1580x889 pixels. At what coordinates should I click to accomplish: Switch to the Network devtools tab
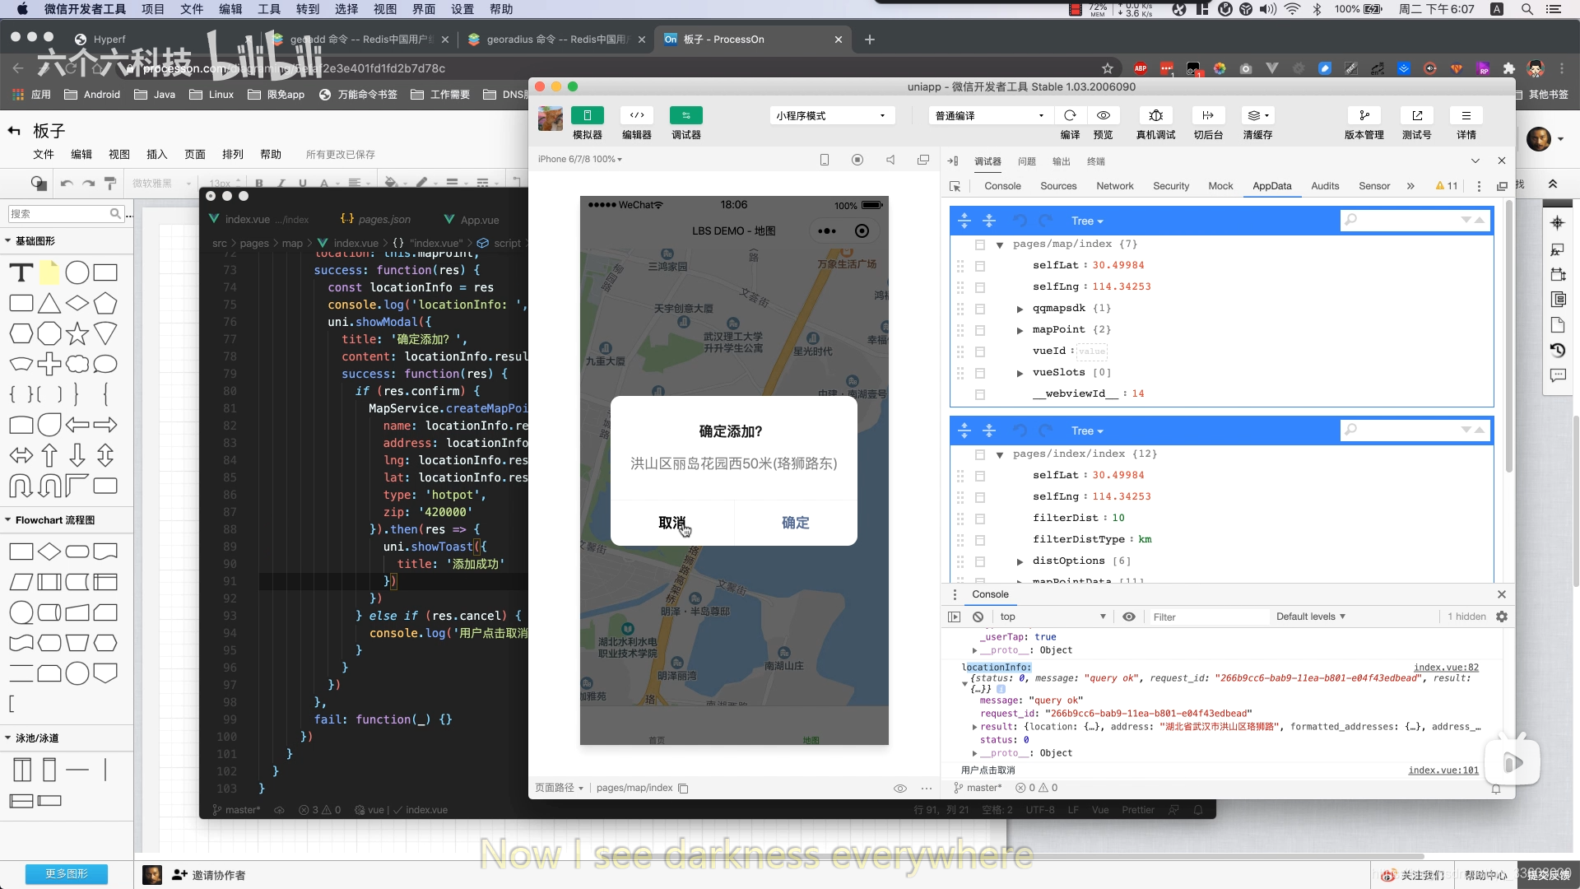coord(1114,186)
